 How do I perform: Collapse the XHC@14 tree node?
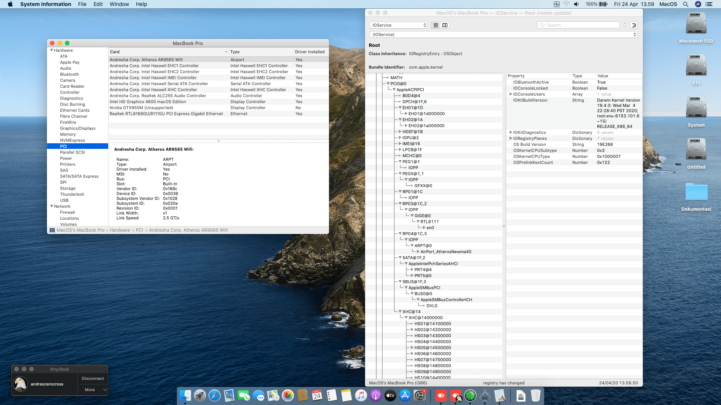[x=400, y=312]
